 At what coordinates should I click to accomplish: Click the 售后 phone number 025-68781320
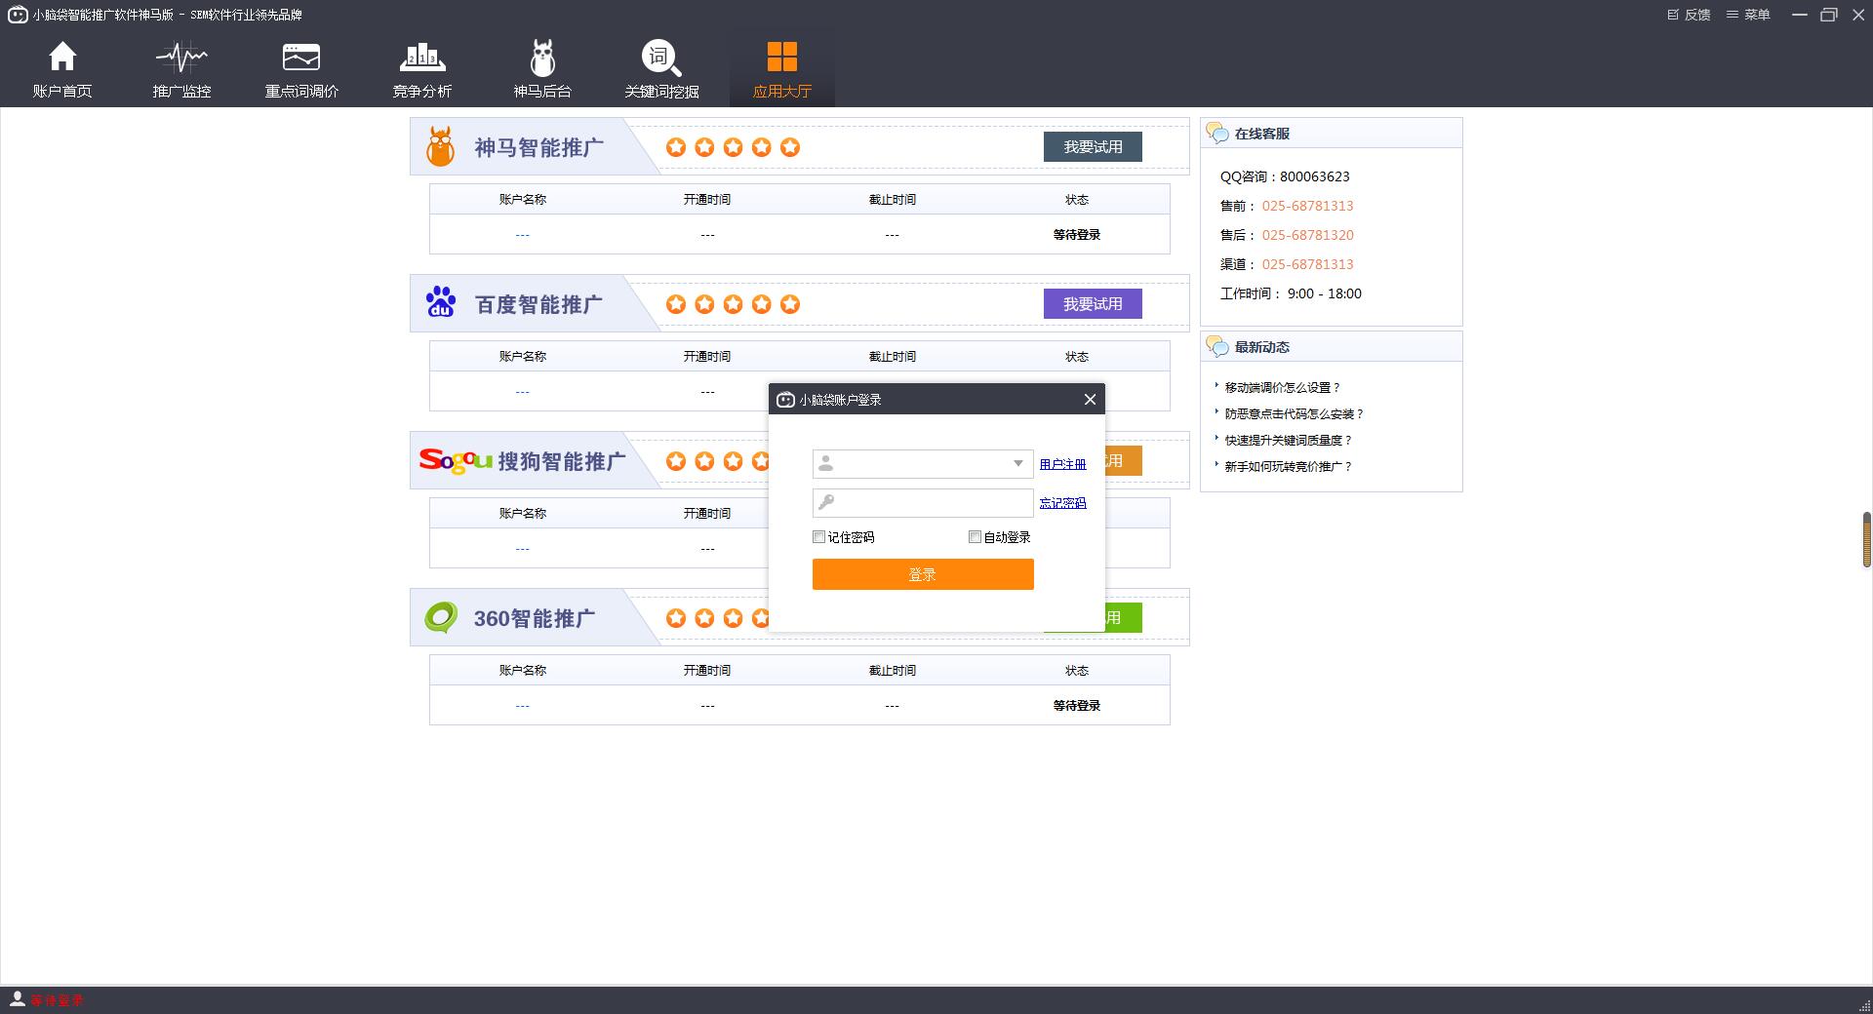1307,235
